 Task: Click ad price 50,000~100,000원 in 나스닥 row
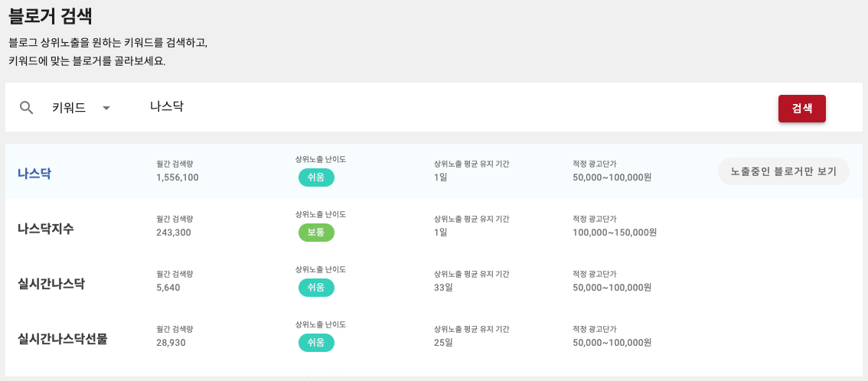pyautogui.click(x=612, y=177)
